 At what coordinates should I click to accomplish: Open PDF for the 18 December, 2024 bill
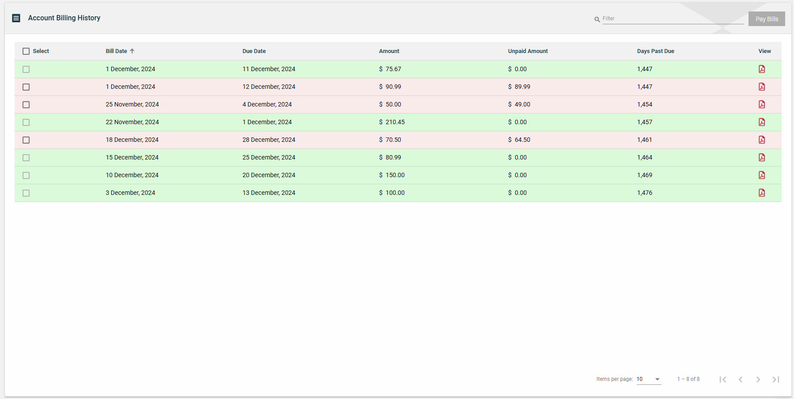pos(762,140)
